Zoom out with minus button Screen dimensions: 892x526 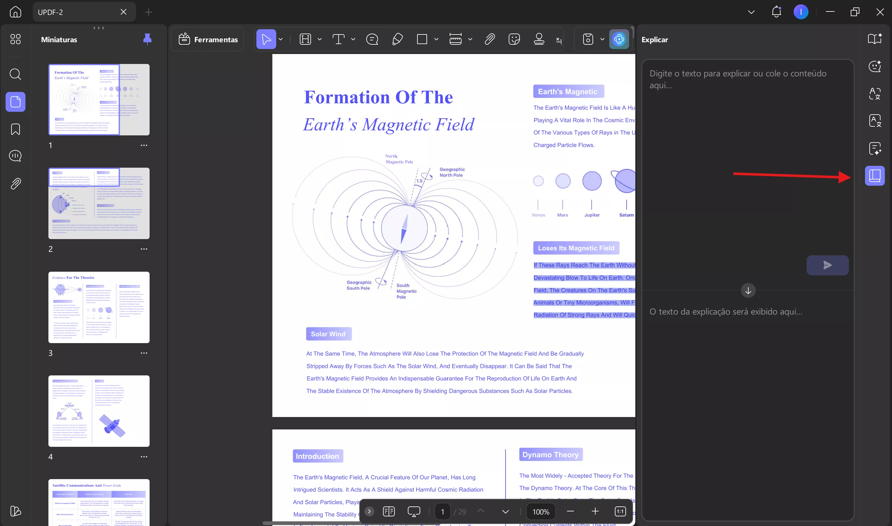click(x=570, y=511)
